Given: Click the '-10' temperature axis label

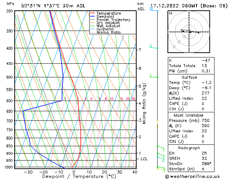Looking at the screenshot, I should pyautogui.click(x=59, y=172).
